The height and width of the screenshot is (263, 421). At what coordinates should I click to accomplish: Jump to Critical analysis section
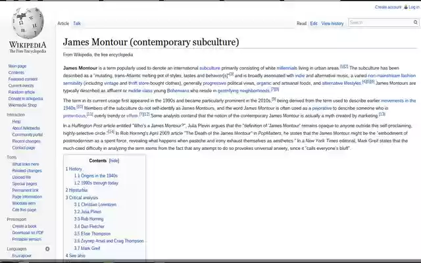point(82,197)
